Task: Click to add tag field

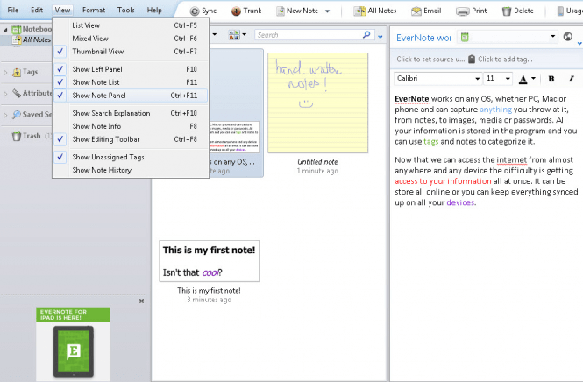Action: click(x=505, y=59)
